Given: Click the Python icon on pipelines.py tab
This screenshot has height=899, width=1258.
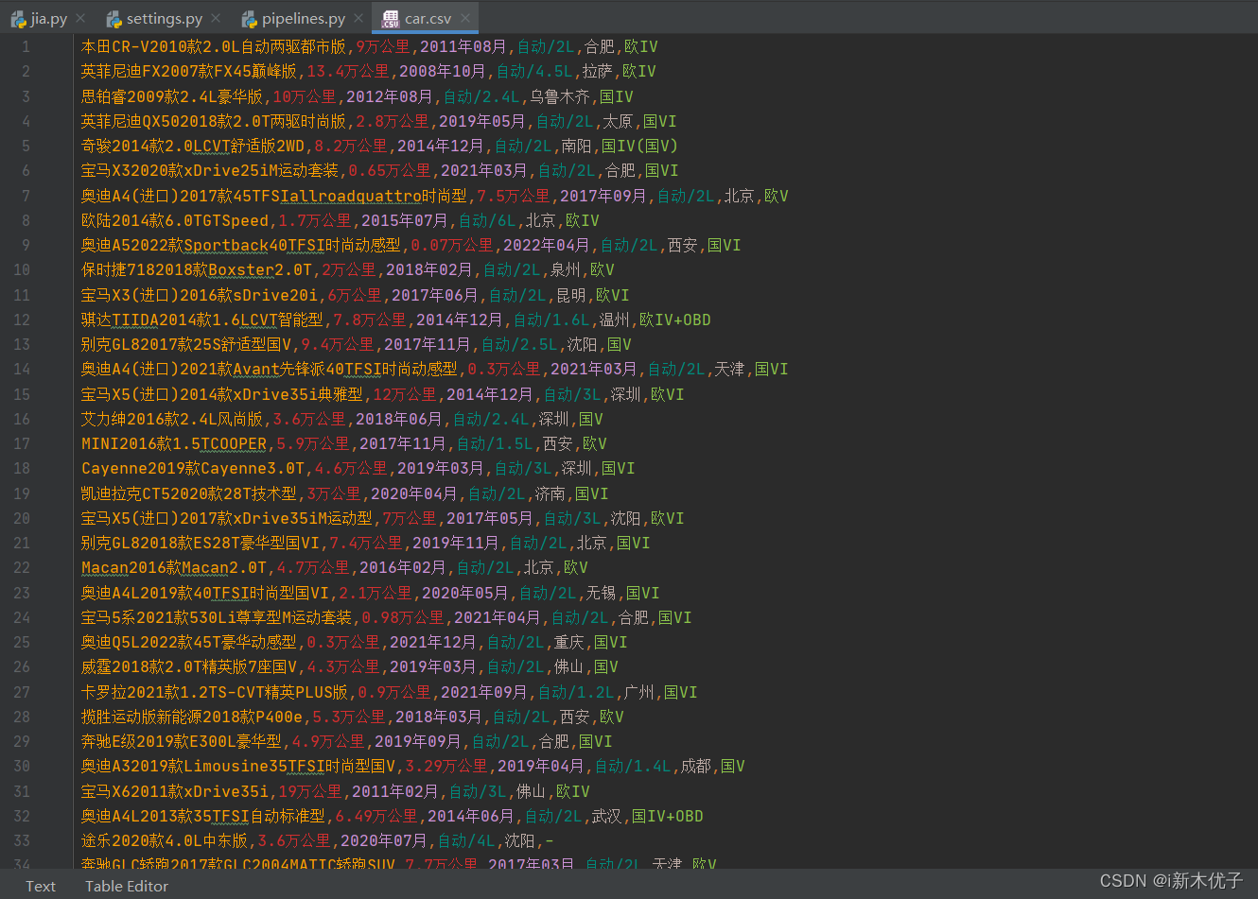Looking at the screenshot, I should point(250,18).
